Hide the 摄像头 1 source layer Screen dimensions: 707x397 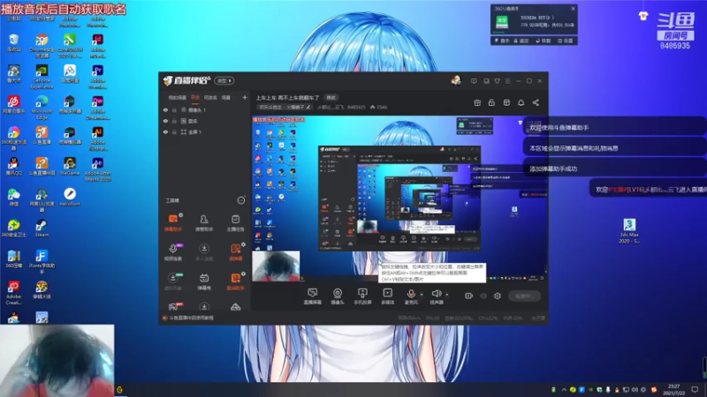coord(165,109)
